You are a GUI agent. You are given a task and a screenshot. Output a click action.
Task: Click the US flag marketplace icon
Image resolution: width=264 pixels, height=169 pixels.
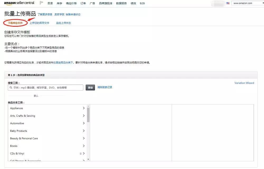pyautogui.click(x=228, y=3)
